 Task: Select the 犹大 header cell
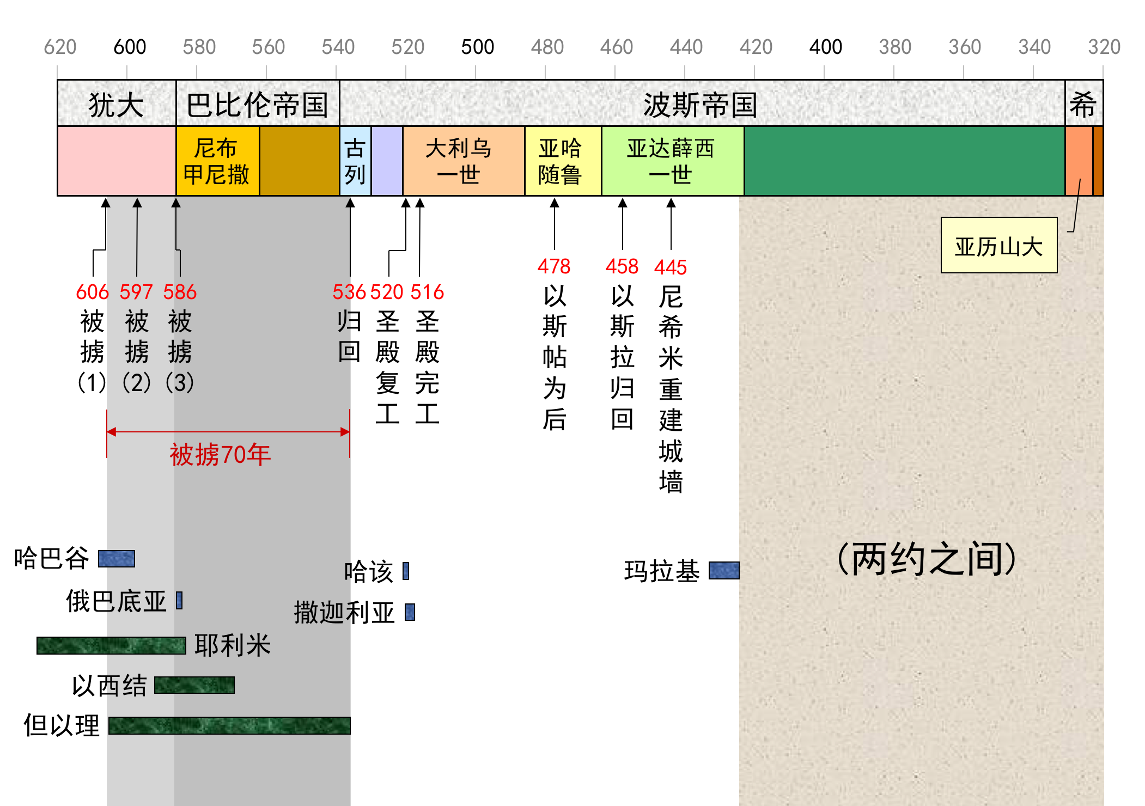click(x=116, y=104)
